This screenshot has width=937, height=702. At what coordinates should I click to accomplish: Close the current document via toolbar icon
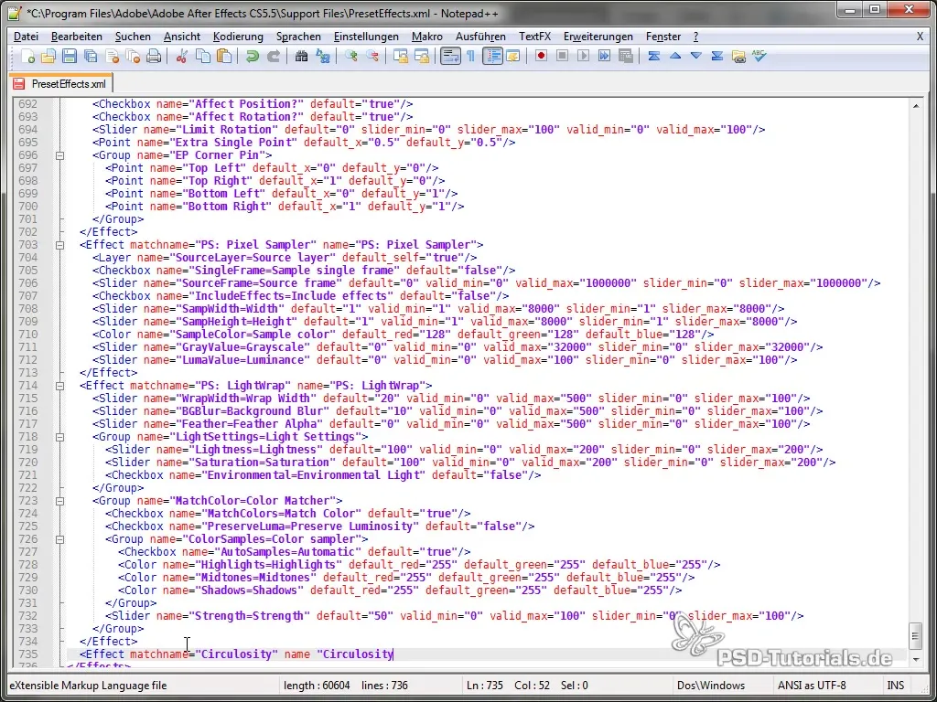(112, 57)
